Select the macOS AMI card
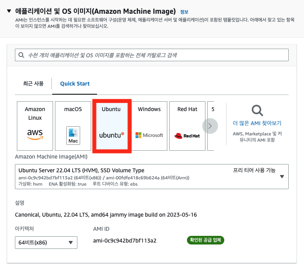Image resolution: width=304 pixels, height=270 pixels. [73, 126]
